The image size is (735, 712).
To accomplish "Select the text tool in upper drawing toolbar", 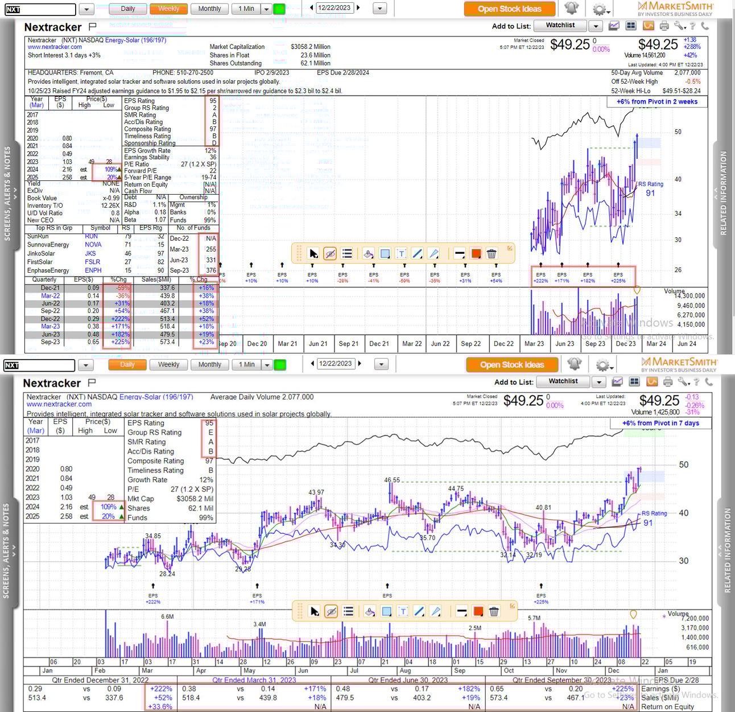I will coord(401,254).
